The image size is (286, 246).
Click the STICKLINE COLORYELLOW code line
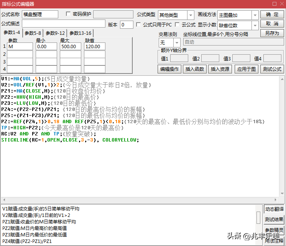tap(70, 140)
